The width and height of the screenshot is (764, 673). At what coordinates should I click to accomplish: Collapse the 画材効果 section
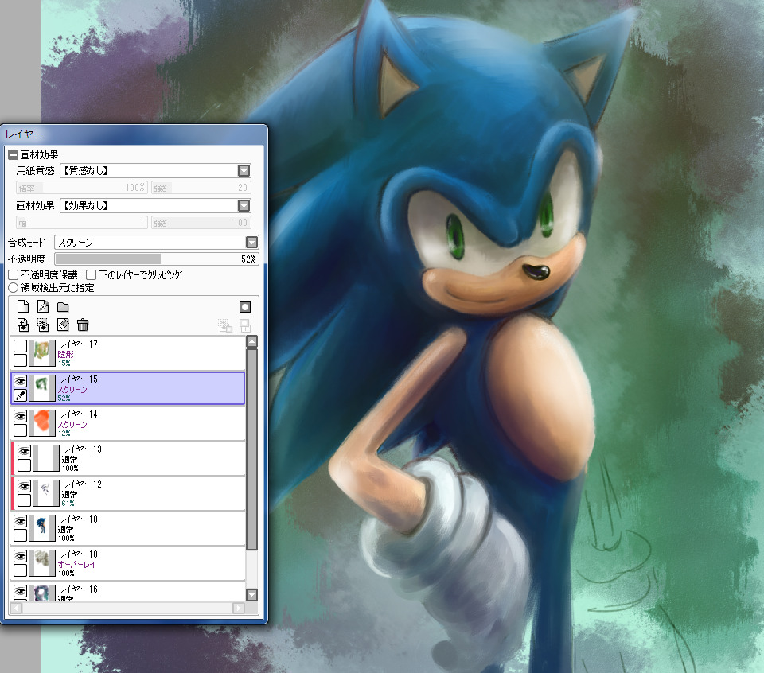14,155
